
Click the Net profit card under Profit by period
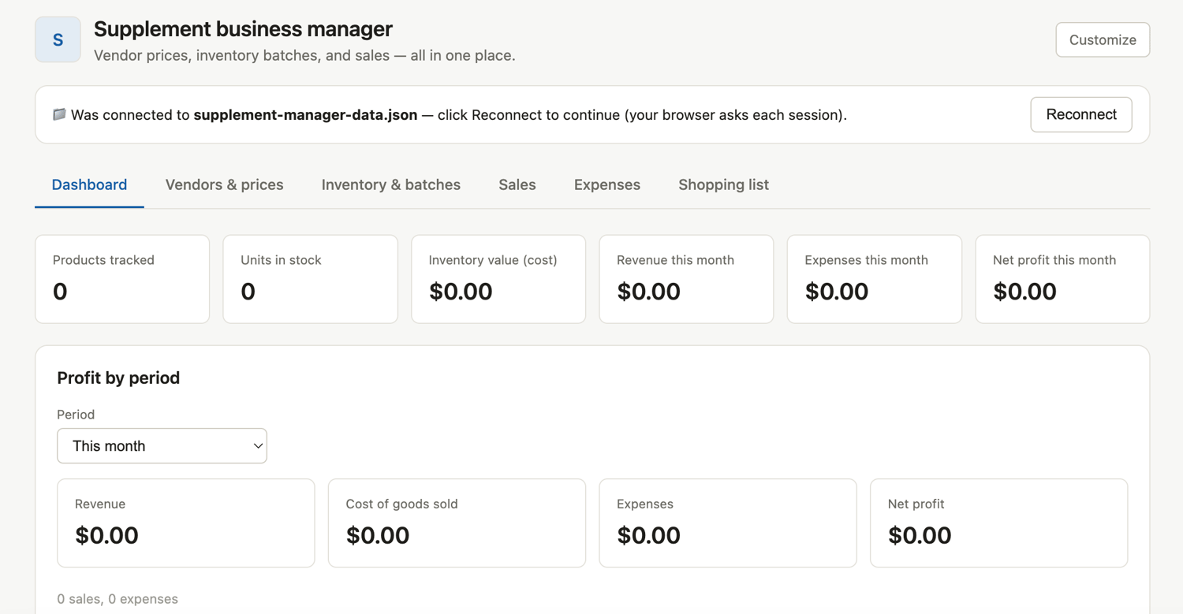point(999,523)
